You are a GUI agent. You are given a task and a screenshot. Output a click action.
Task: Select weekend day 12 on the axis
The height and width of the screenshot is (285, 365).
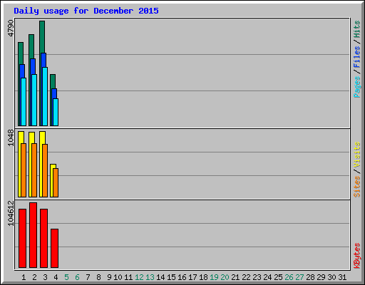(139, 277)
